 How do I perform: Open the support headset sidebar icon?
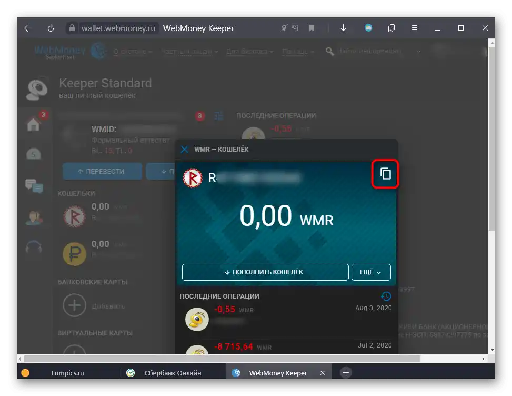tap(34, 246)
